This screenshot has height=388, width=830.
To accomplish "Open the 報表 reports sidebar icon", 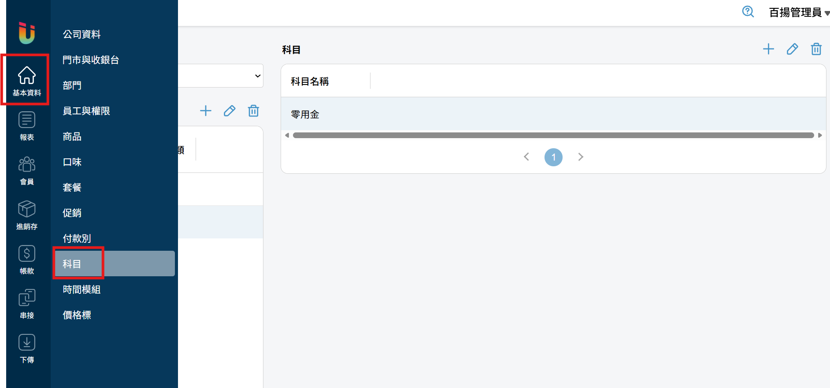I will point(27,125).
